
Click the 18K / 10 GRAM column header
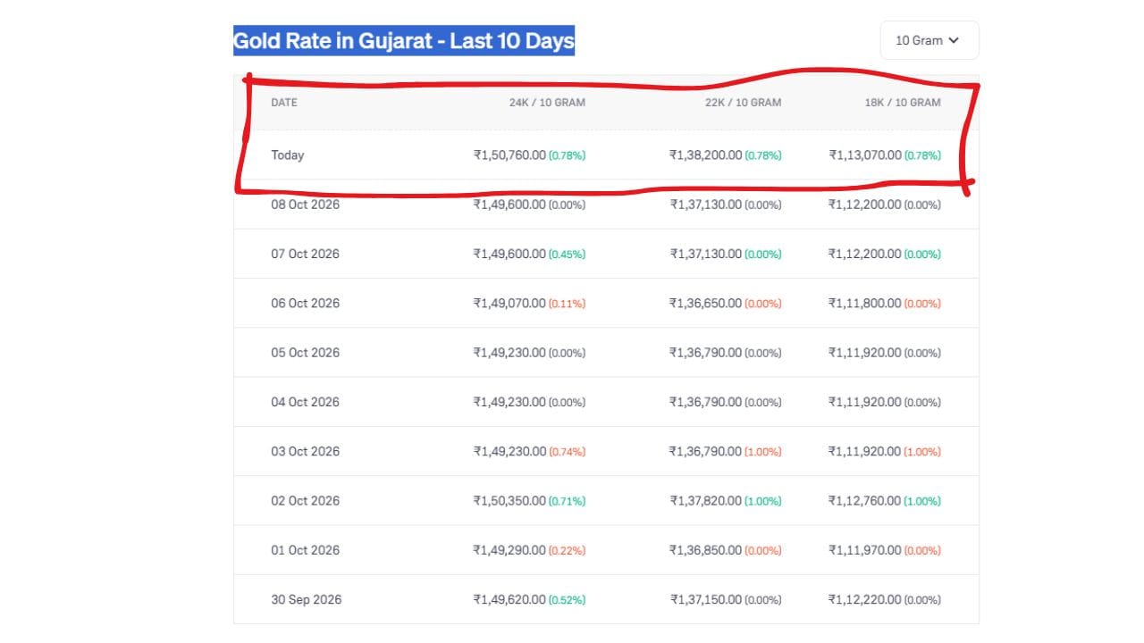(x=902, y=103)
